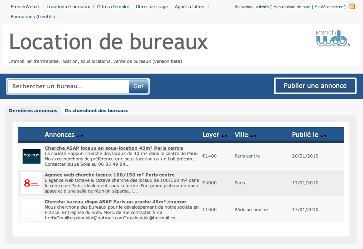Screen dimensions: 363x249
Task: Sort by the Annonces column arrows
Action: click(x=80, y=136)
